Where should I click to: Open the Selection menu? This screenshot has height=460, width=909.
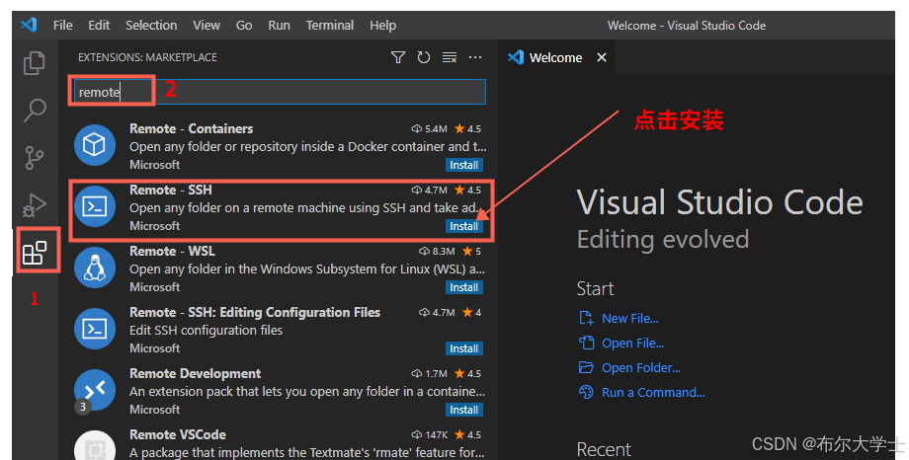(x=151, y=26)
